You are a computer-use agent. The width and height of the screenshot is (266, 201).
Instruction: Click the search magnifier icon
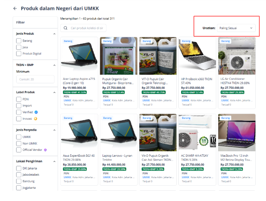coord(66,28)
